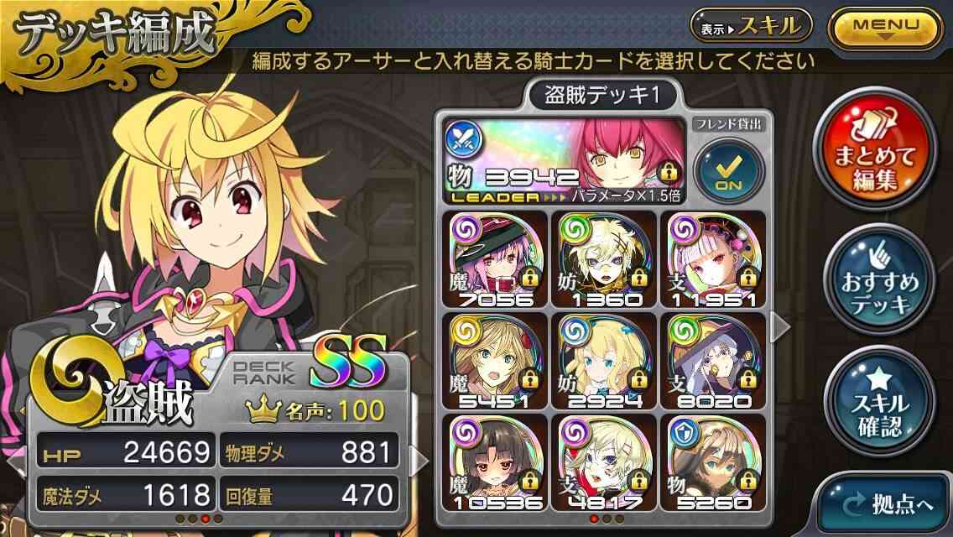Select the knight card with value 10536

(495, 462)
